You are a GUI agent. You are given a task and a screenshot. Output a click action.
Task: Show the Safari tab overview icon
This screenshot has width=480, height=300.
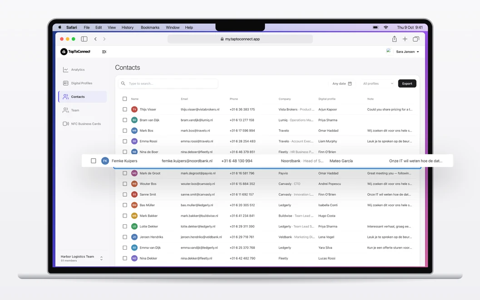416,39
